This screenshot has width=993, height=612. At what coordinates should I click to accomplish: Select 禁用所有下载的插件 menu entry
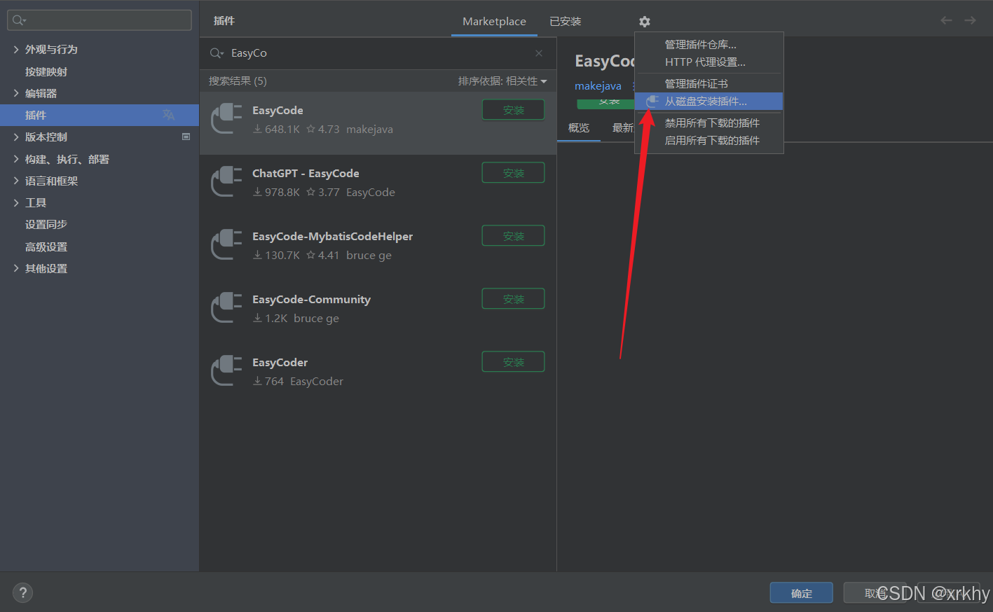point(708,123)
